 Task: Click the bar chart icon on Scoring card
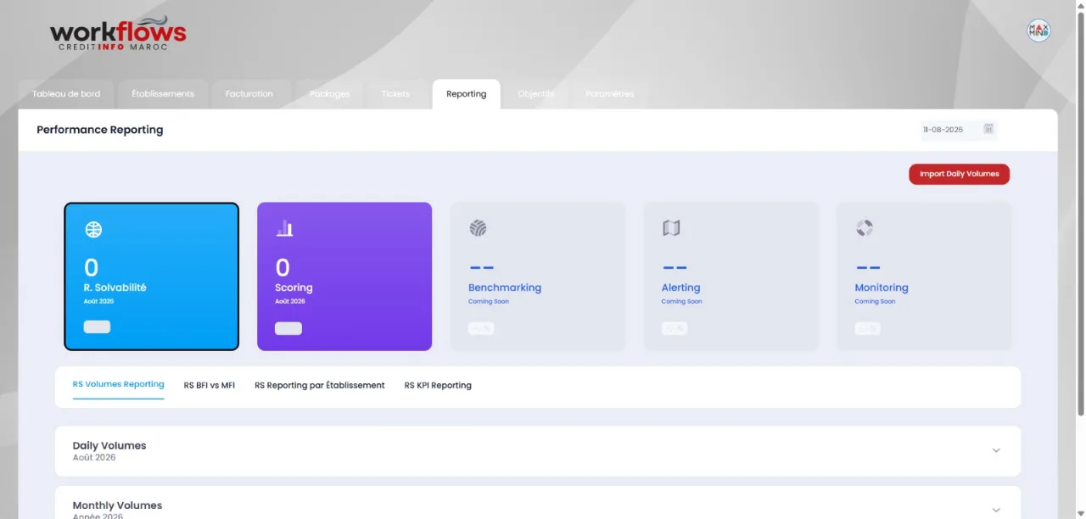click(x=284, y=228)
